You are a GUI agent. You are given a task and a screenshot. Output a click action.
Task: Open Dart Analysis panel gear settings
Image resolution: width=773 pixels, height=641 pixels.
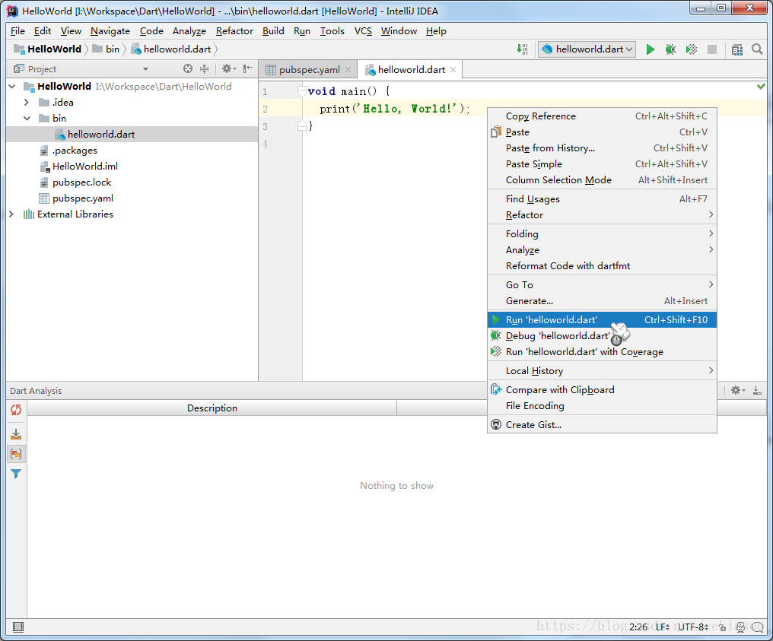click(x=737, y=391)
